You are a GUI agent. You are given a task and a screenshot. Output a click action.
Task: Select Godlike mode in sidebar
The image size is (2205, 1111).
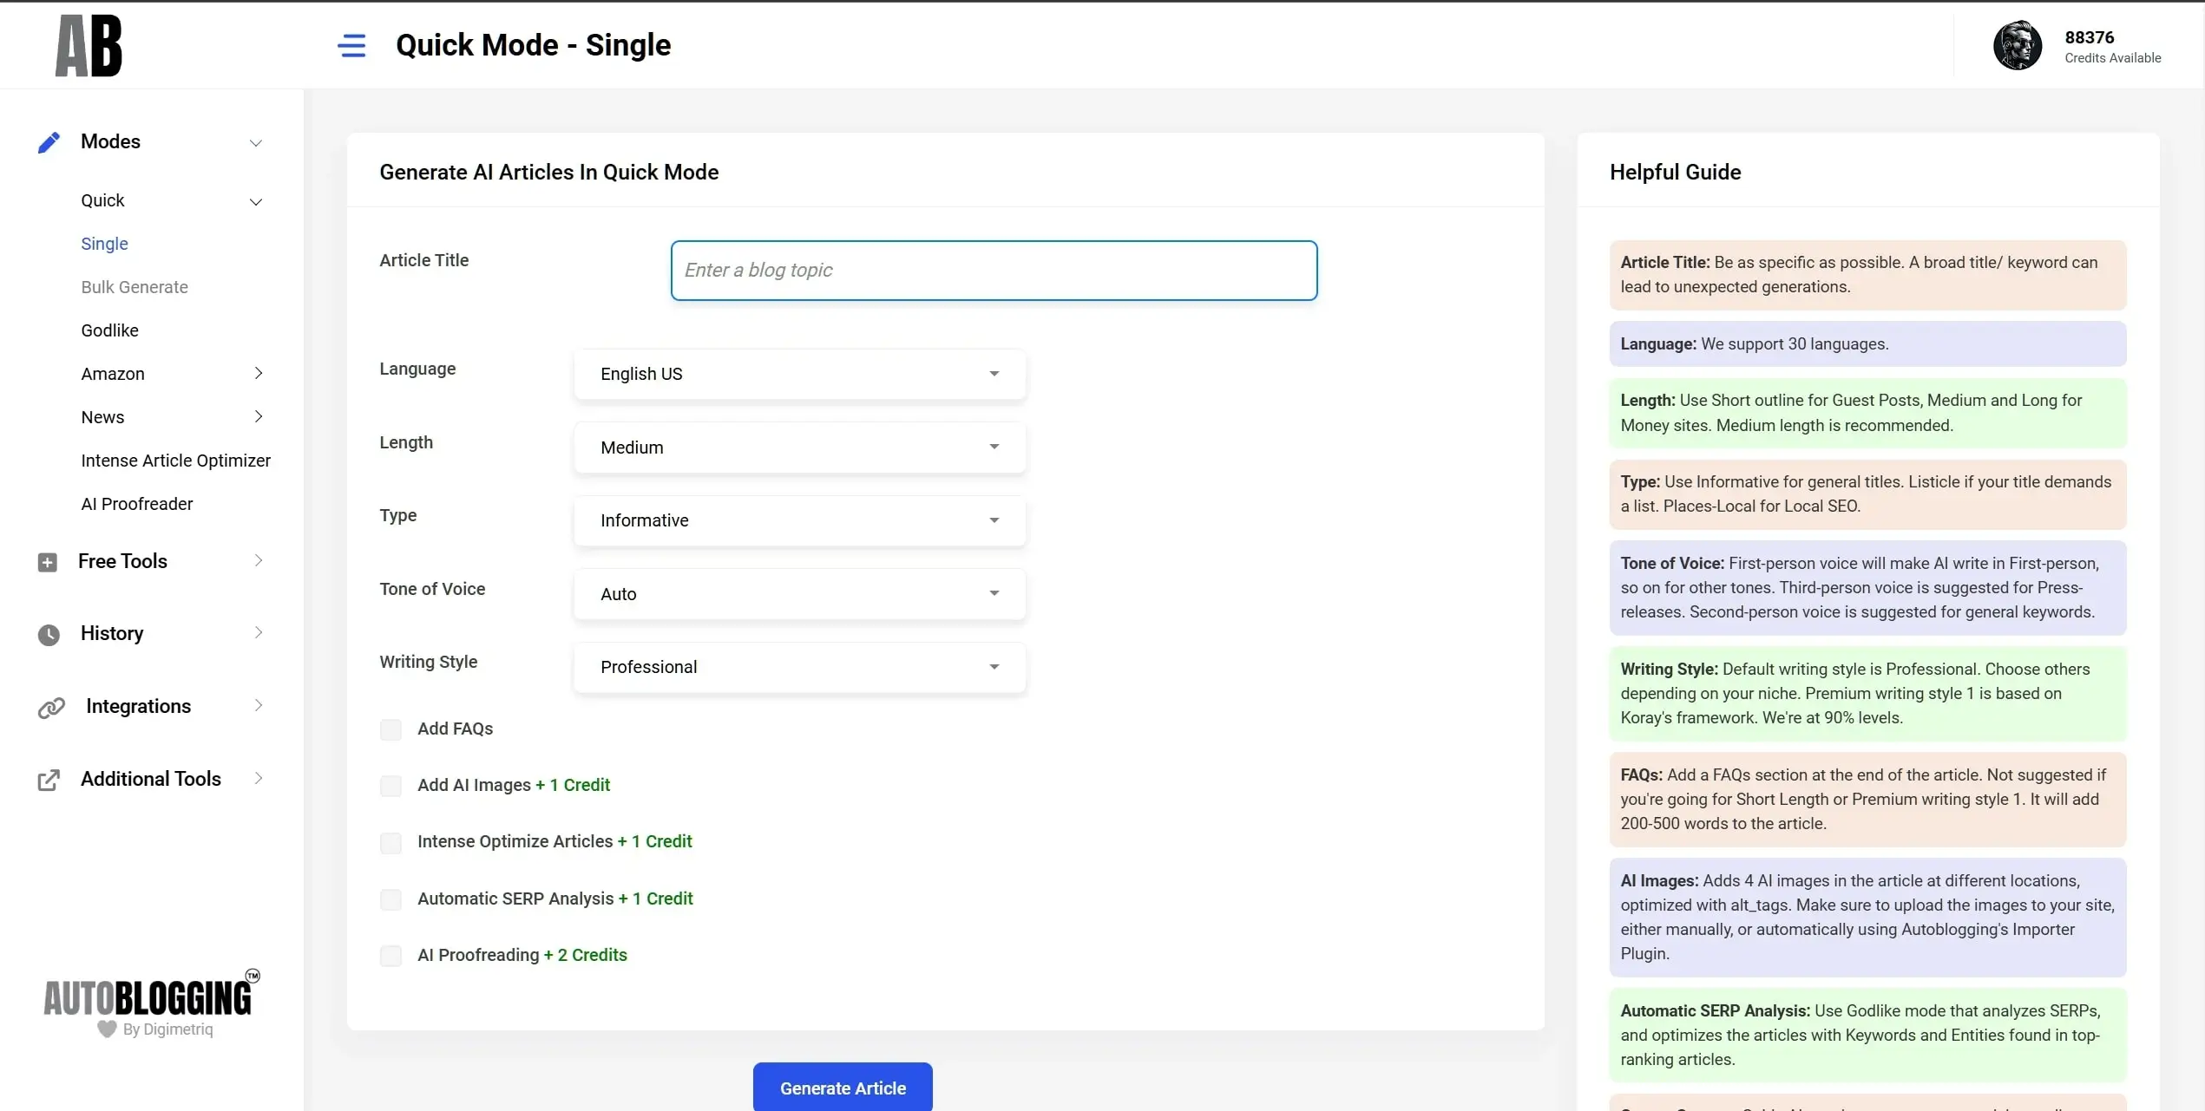pos(109,330)
